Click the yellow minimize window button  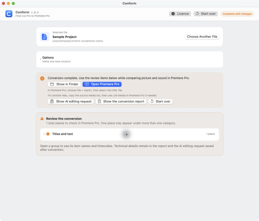[8, 3]
